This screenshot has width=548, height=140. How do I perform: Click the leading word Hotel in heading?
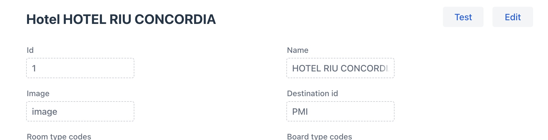[43, 19]
